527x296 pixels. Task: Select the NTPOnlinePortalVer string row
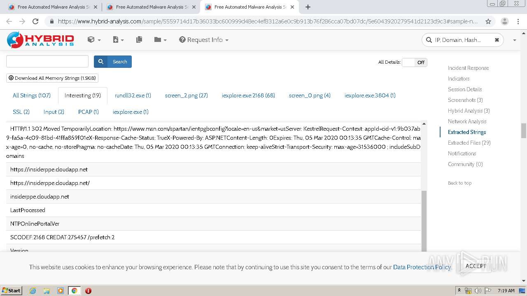coord(214,224)
